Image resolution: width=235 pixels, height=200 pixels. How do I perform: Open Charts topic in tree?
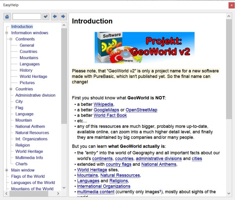tap(22, 164)
